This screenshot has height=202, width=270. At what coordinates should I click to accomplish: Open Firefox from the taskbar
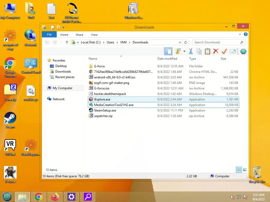[x=55, y=197]
